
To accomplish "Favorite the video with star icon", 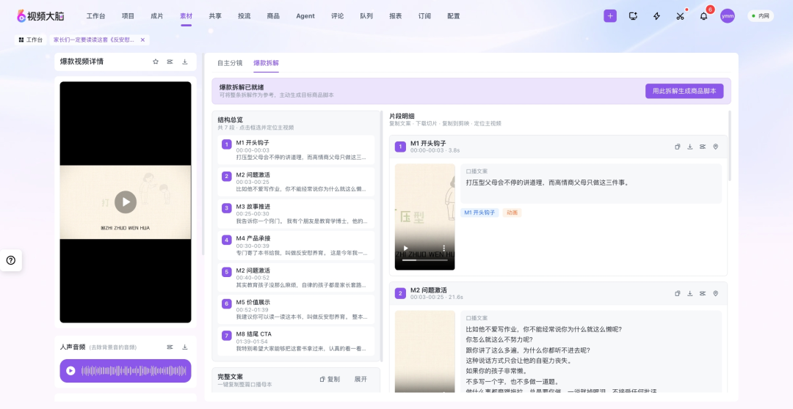I will pos(156,62).
